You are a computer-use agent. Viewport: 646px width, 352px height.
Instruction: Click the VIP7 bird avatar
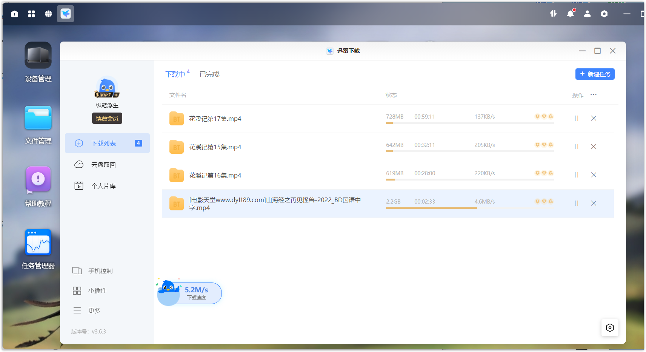[x=107, y=88]
